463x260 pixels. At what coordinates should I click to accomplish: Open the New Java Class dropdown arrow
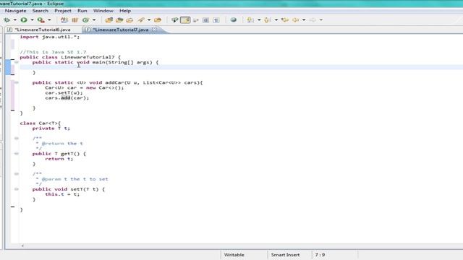pyautogui.click(x=94, y=20)
